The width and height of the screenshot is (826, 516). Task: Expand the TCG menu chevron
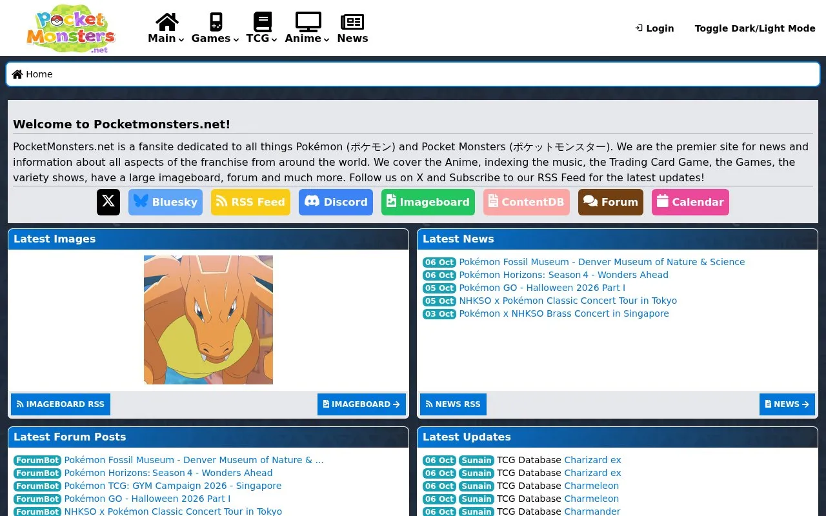tap(274, 40)
